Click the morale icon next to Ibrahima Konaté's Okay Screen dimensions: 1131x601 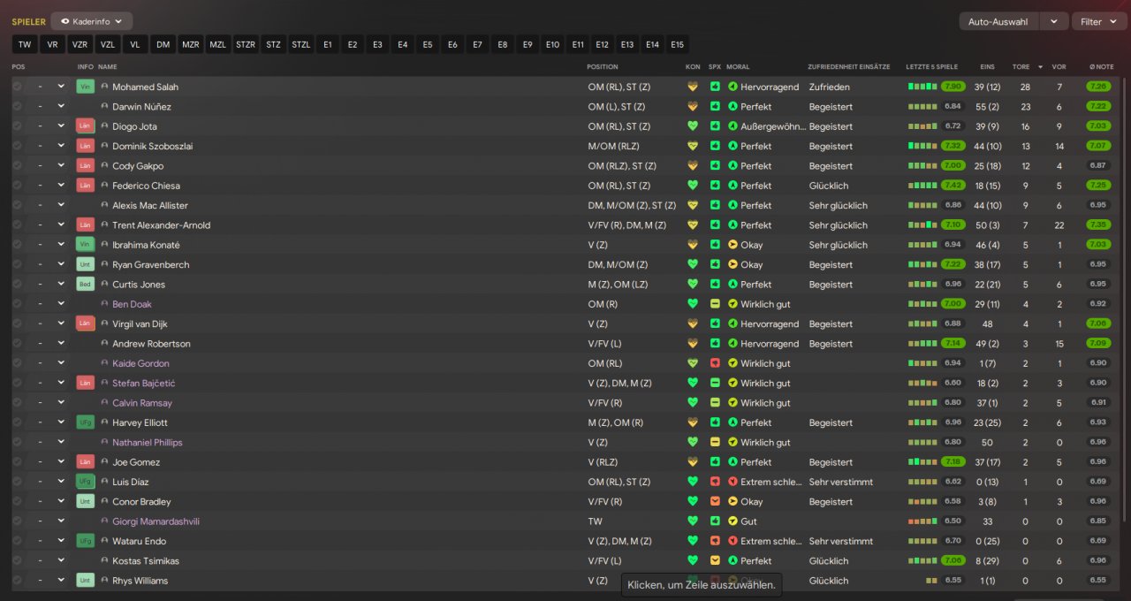pyautogui.click(x=732, y=245)
